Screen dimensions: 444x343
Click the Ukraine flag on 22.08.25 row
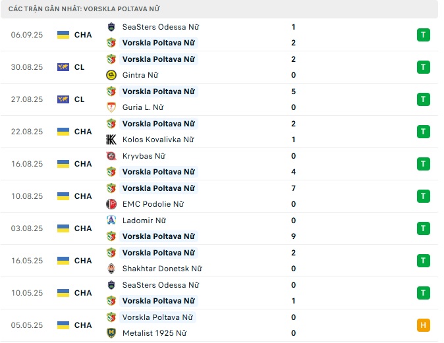tap(63, 132)
